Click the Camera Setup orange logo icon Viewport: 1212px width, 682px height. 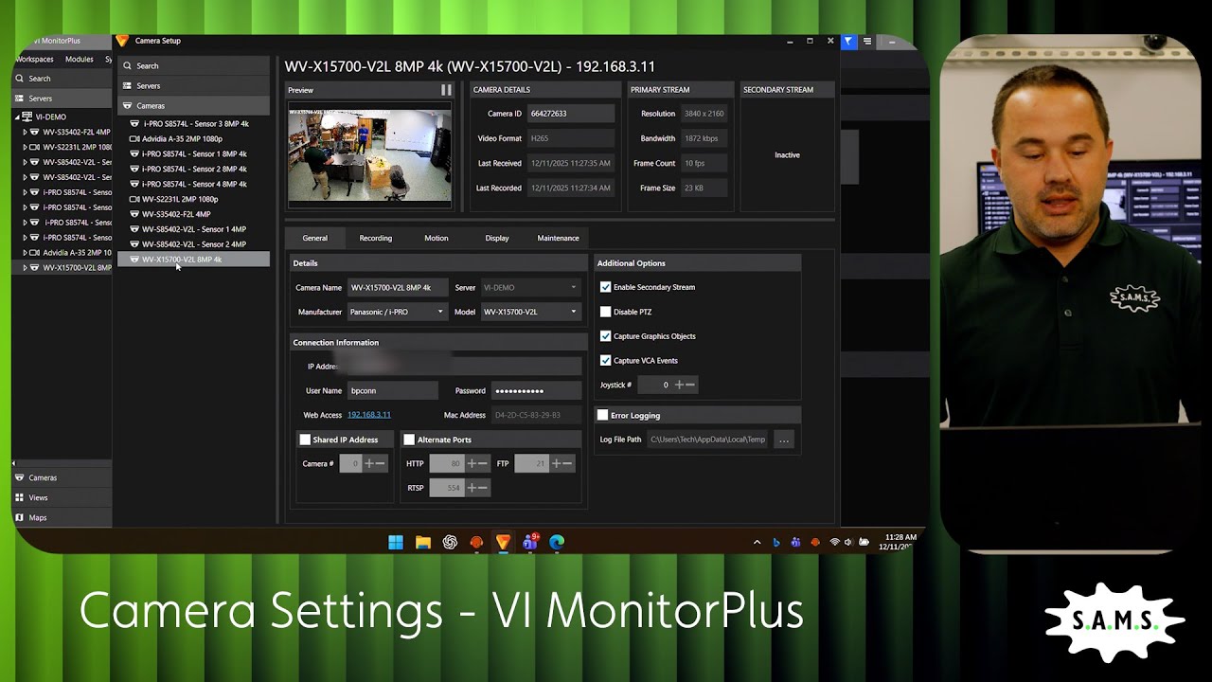tap(122, 41)
